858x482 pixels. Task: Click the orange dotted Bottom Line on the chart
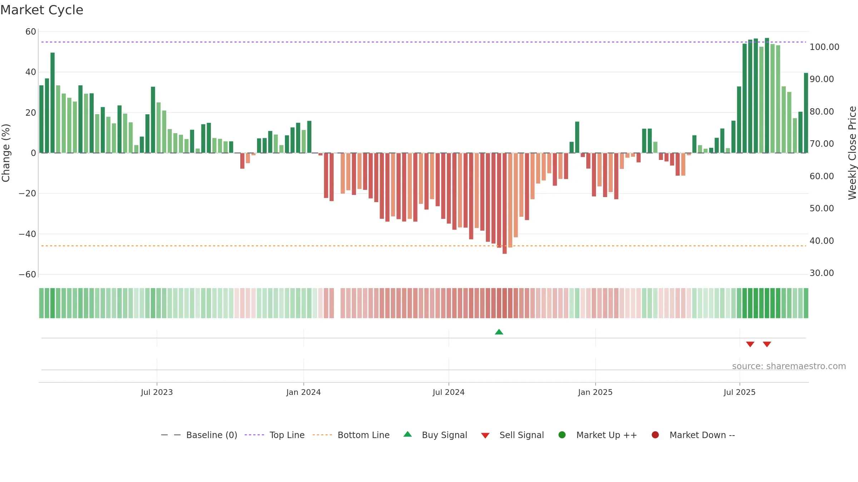pyautogui.click(x=424, y=246)
